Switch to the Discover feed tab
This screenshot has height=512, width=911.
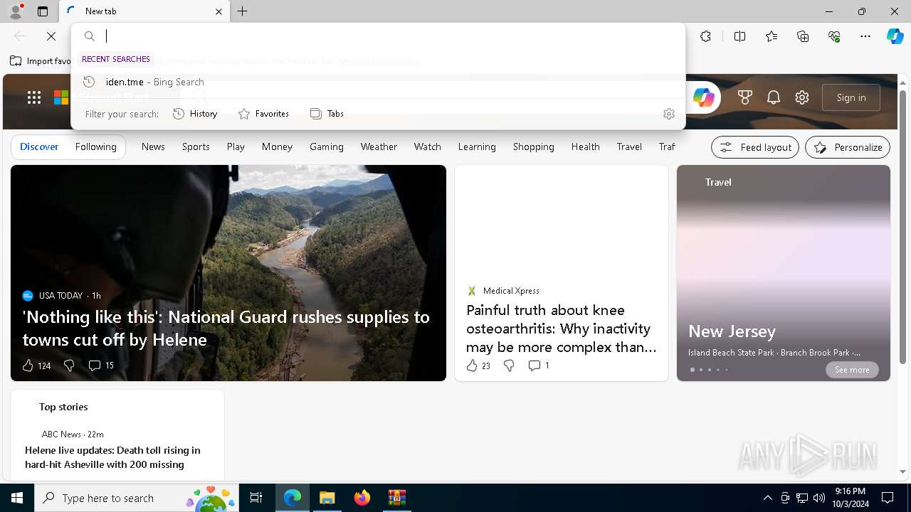pos(39,146)
